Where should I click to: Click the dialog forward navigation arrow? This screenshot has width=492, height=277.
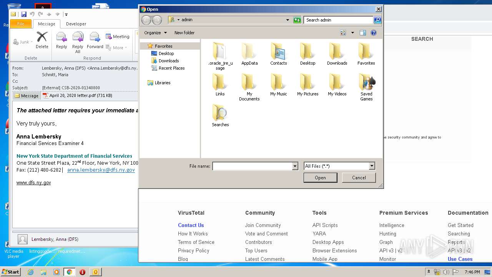point(157,20)
